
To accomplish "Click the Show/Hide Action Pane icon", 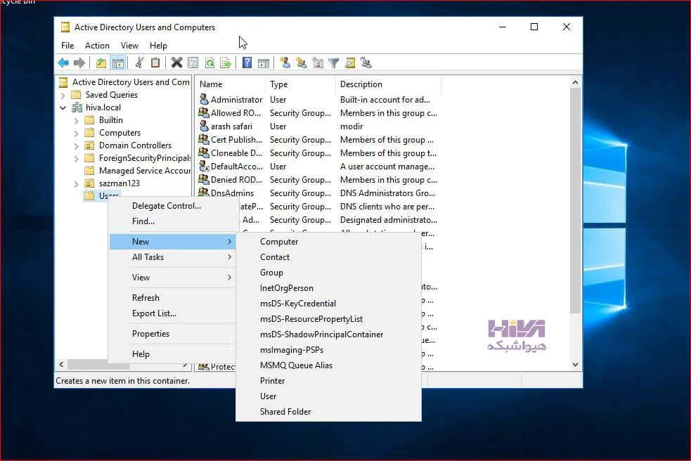I will point(264,63).
